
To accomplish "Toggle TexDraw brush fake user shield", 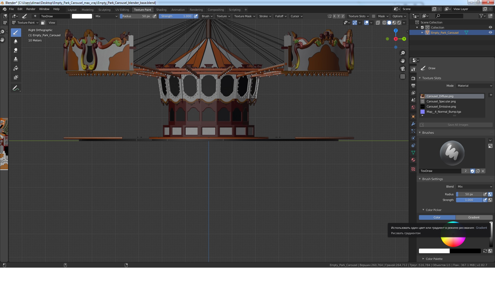I will (x=472, y=171).
